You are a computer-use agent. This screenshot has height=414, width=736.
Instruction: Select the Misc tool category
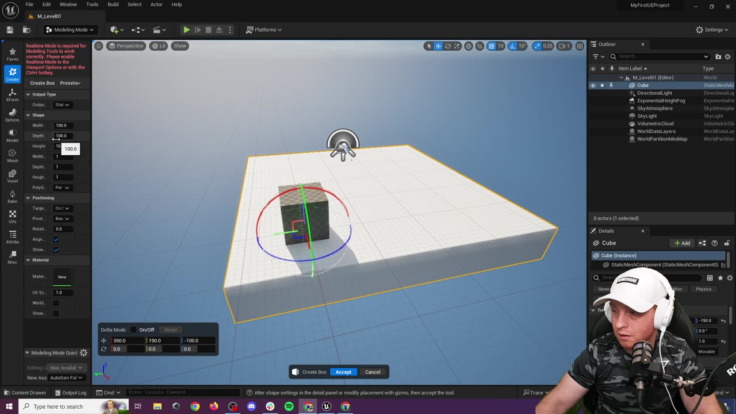[x=12, y=258]
